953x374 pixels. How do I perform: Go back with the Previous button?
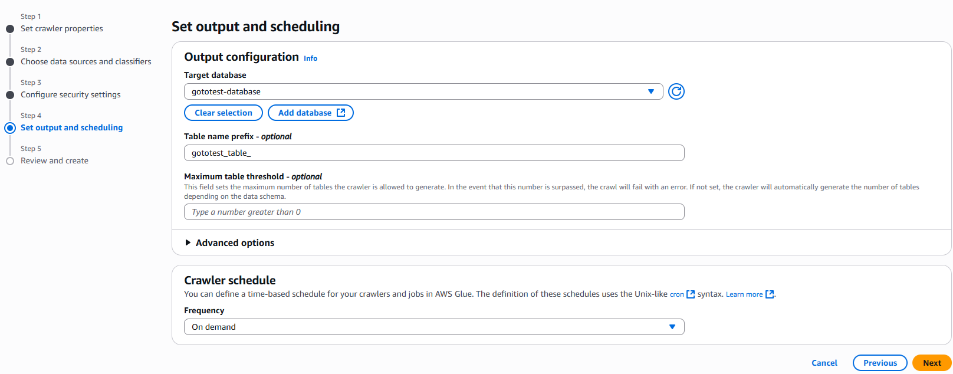point(880,363)
